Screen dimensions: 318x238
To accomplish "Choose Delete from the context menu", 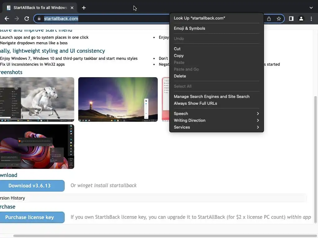I will (216, 76).
